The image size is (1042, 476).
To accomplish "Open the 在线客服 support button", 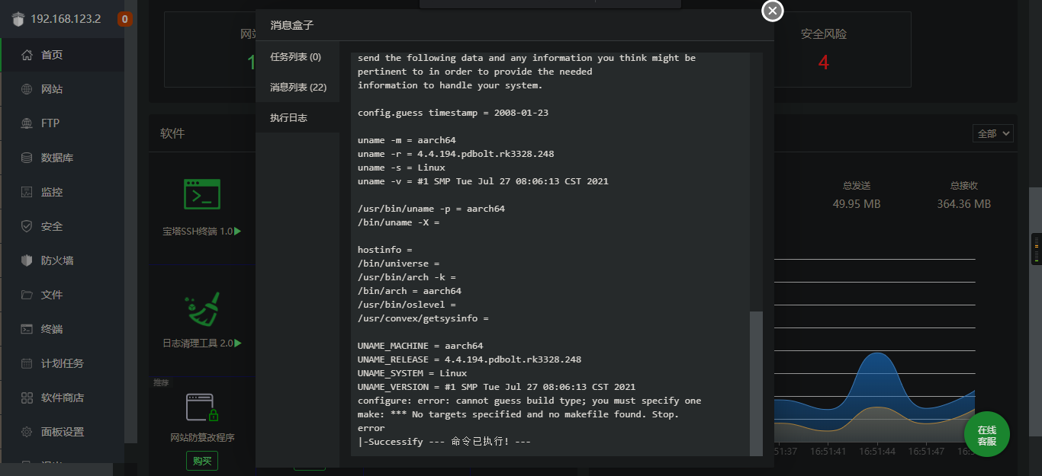I will click(986, 435).
